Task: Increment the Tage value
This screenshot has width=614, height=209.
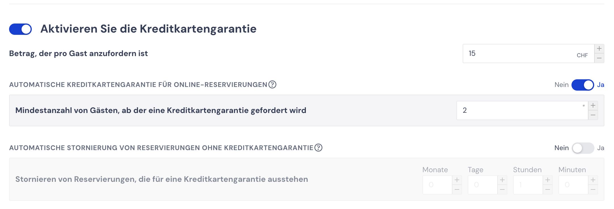Action: click(502, 180)
